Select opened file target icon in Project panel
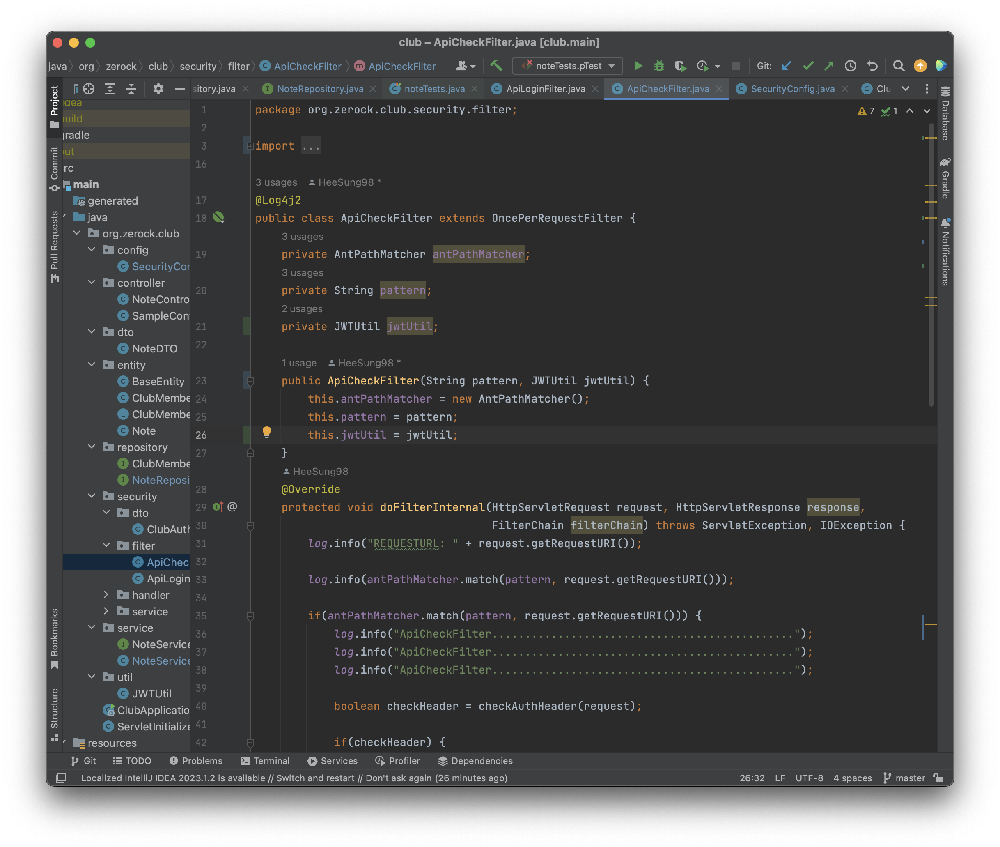 (x=89, y=88)
